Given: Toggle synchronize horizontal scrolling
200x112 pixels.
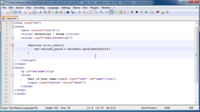Looking at the screenshot, I should tap(95, 12).
